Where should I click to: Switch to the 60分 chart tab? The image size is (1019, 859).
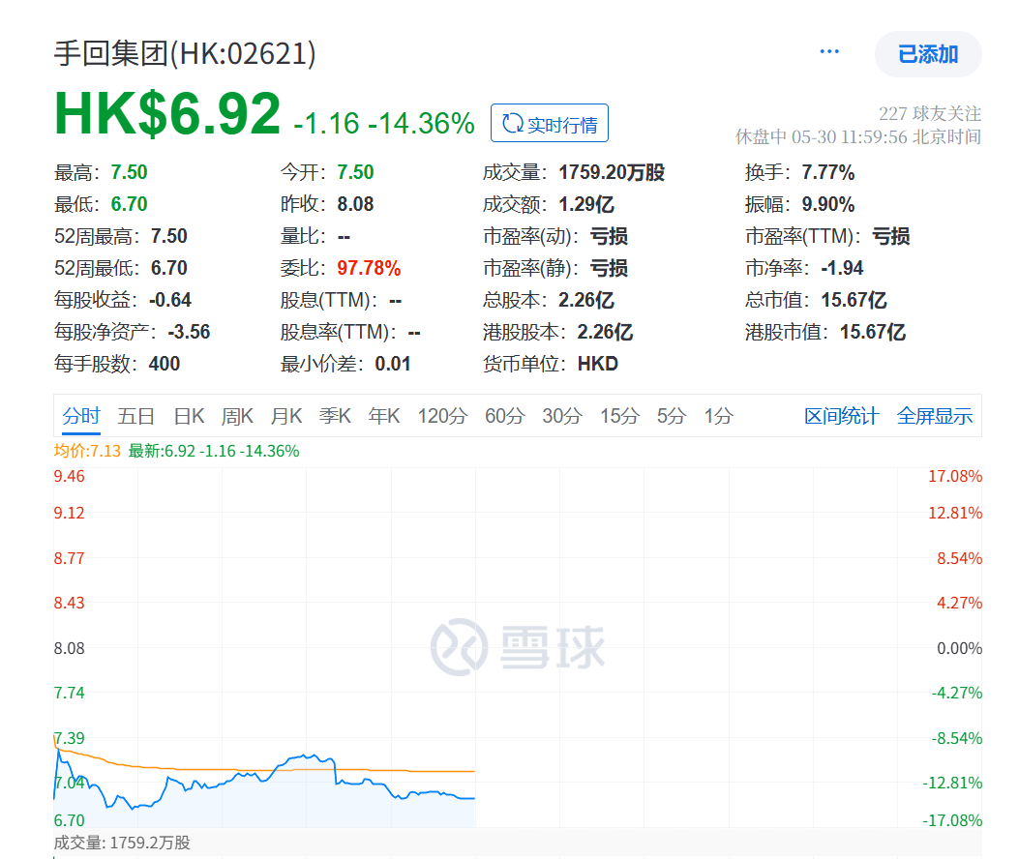(x=505, y=416)
